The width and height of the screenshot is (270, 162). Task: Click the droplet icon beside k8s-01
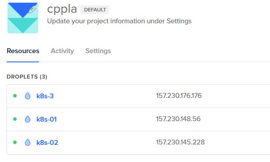28,119
